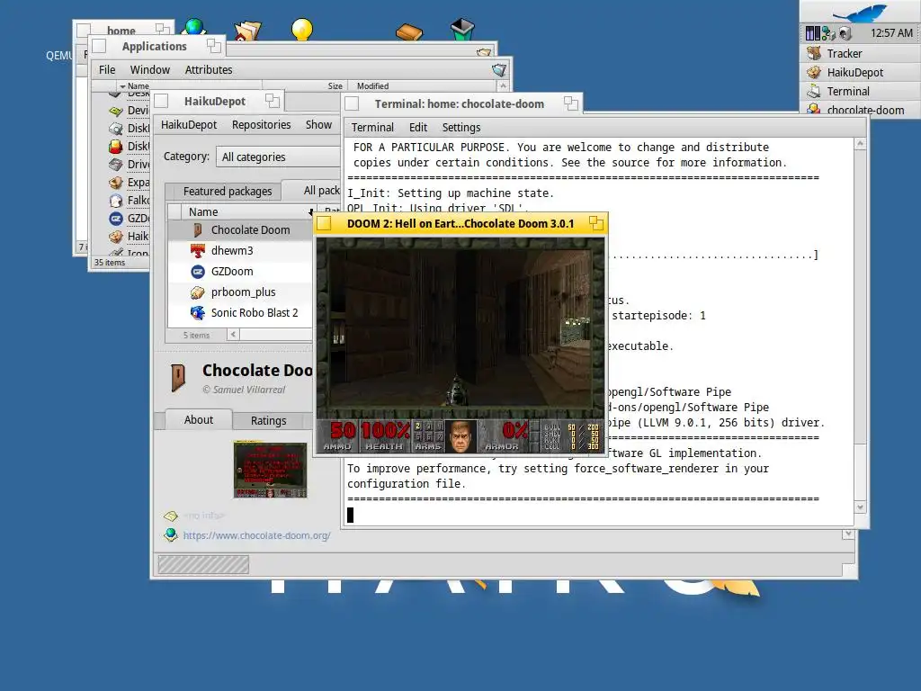Viewport: 921px width, 691px height.
Task: Open File menu in Applications window
Action: click(107, 70)
